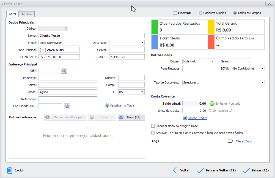Image resolution: width=275 pixels, height=178 pixels.
Task: Check the Arquivar conta corrente checkbox
Action: pos(153,133)
